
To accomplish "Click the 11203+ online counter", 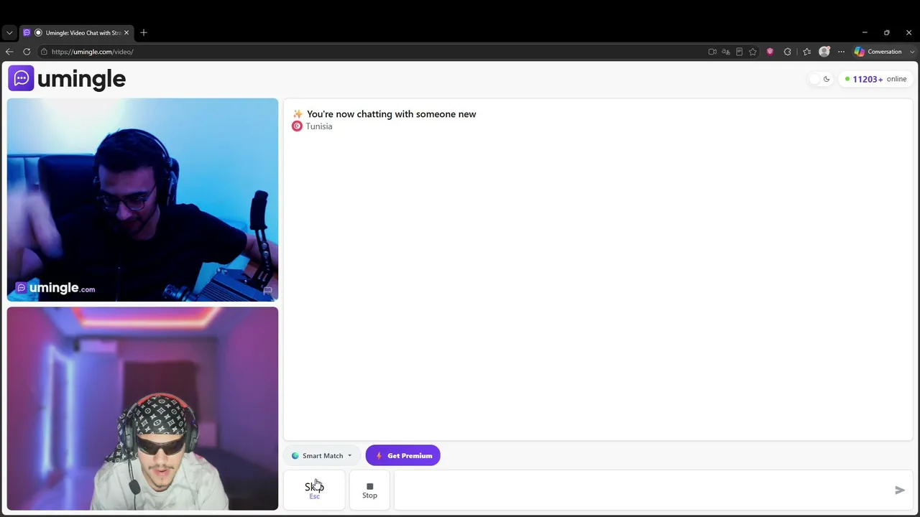I will click(875, 79).
